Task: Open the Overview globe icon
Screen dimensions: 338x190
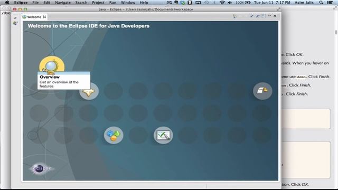Action: [x=52, y=65]
